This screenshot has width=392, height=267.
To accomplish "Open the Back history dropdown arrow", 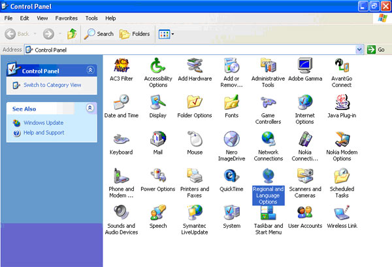I will pos(35,33).
